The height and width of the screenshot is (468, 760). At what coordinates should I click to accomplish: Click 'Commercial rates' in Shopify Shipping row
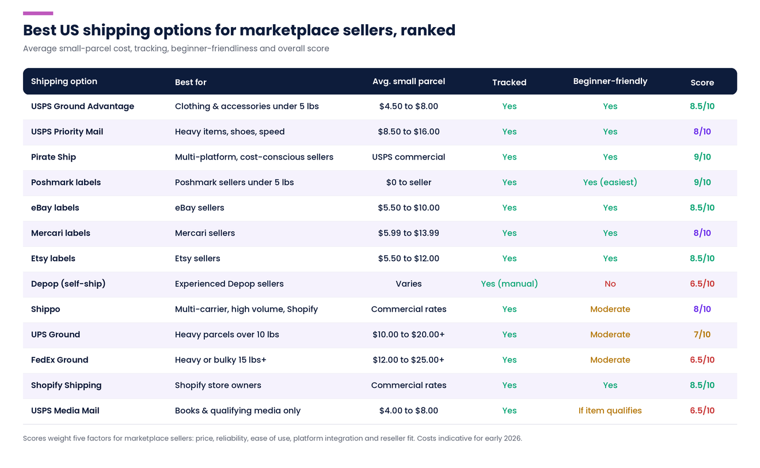pos(409,385)
